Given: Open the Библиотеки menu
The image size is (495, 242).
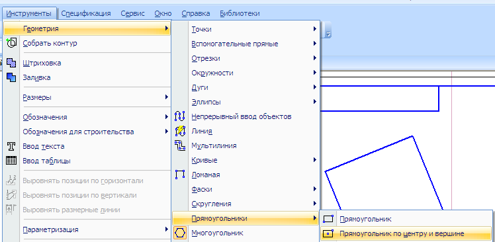Looking at the screenshot, I should coord(240,13).
